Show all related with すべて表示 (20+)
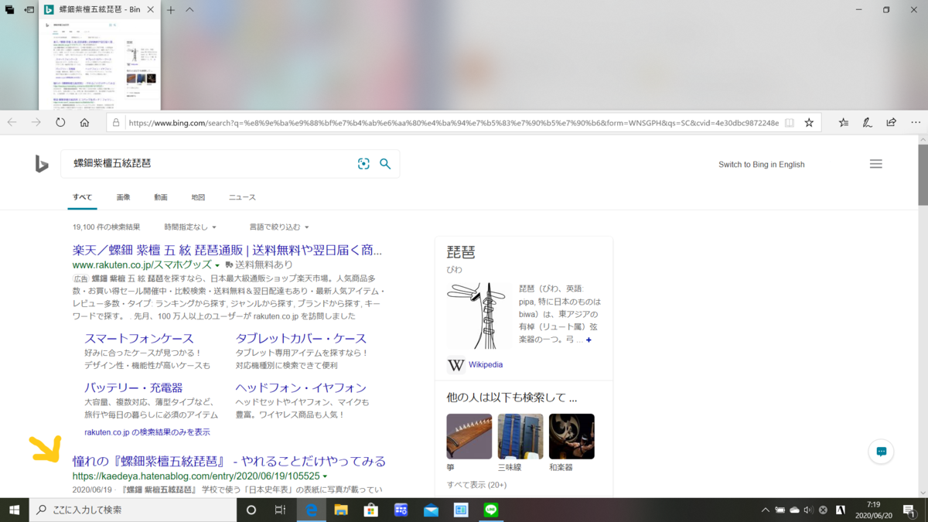The height and width of the screenshot is (522, 928). point(476,485)
